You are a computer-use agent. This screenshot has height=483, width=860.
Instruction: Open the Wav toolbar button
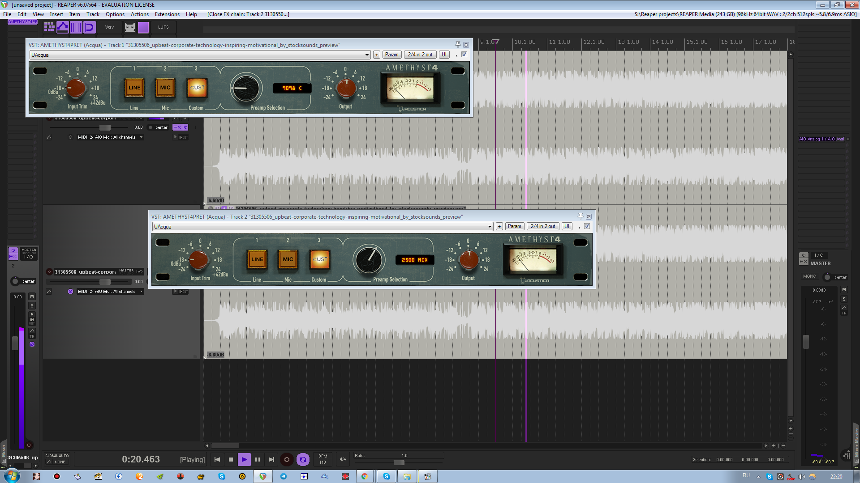click(110, 27)
